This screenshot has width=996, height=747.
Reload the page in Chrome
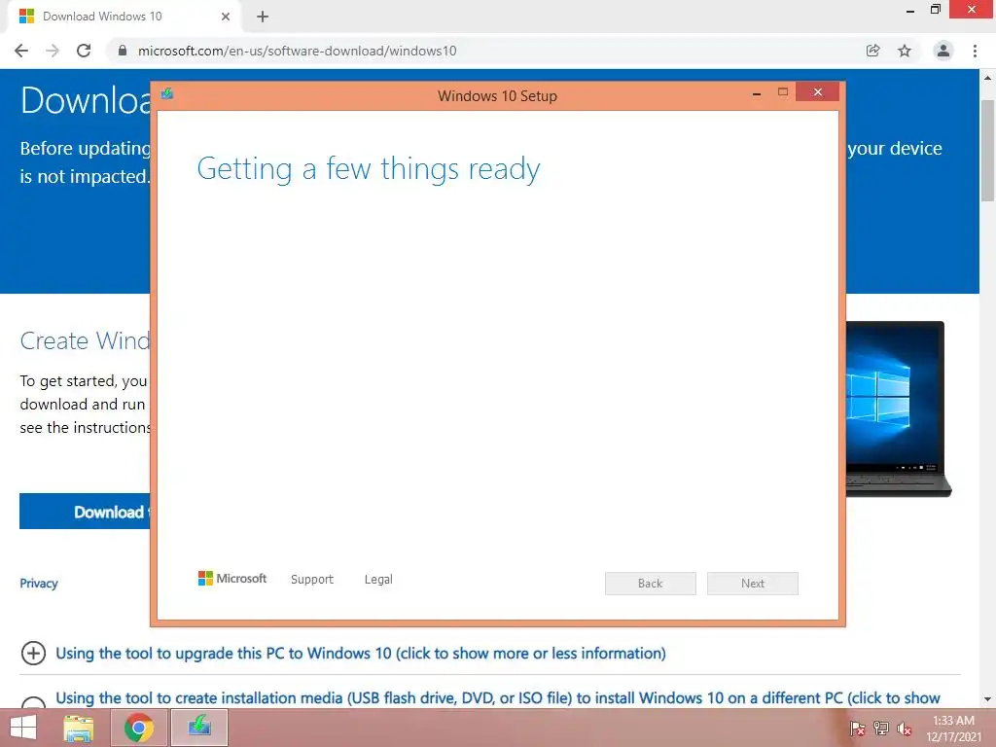pyautogui.click(x=84, y=51)
